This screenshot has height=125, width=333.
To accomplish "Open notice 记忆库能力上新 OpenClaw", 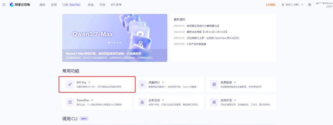I will pos(213,38).
